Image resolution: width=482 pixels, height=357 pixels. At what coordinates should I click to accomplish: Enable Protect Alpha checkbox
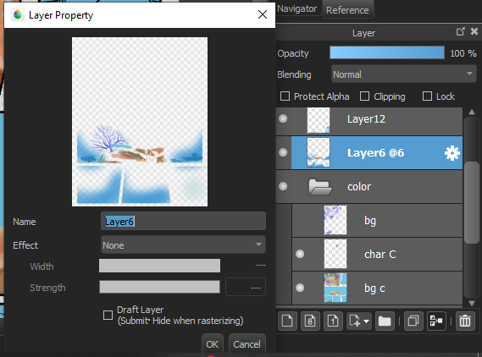coord(285,96)
